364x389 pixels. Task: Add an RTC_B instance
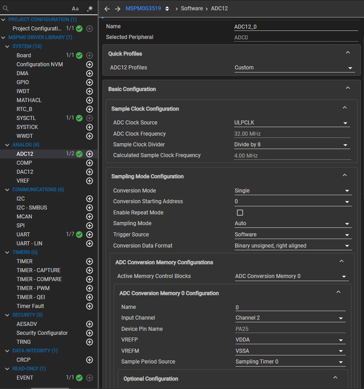click(90, 109)
